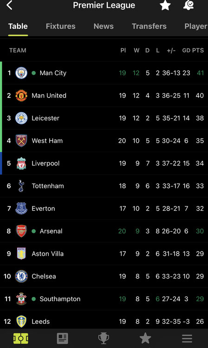
Task: Switch to the Transfers tab
Action: (149, 26)
